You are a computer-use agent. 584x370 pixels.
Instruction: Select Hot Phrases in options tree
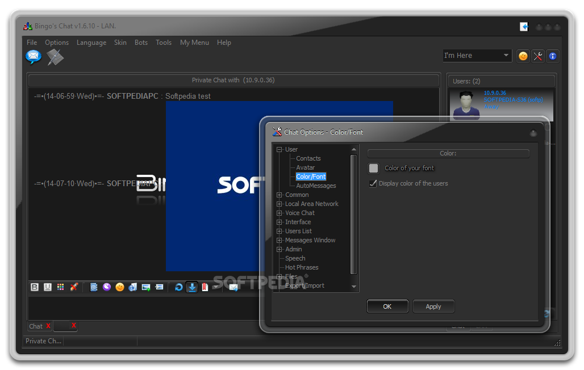[302, 267]
